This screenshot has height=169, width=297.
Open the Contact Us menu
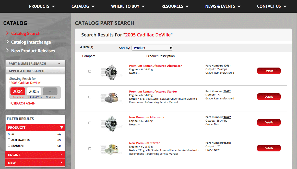coord(272,6)
